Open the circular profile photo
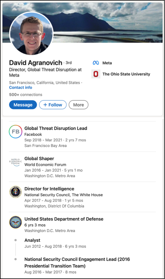This screenshot has width=165, height=279. click(x=31, y=33)
